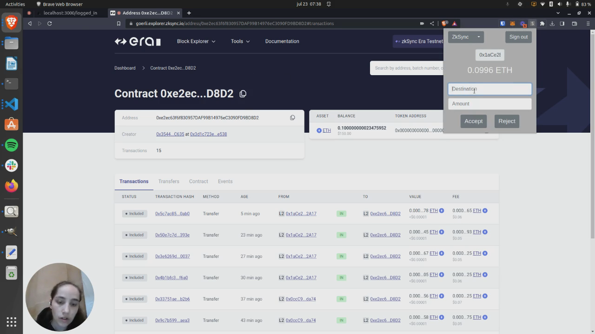Image resolution: width=595 pixels, height=334 pixels.
Task: Switch to the Transfers tab
Action: pyautogui.click(x=169, y=181)
